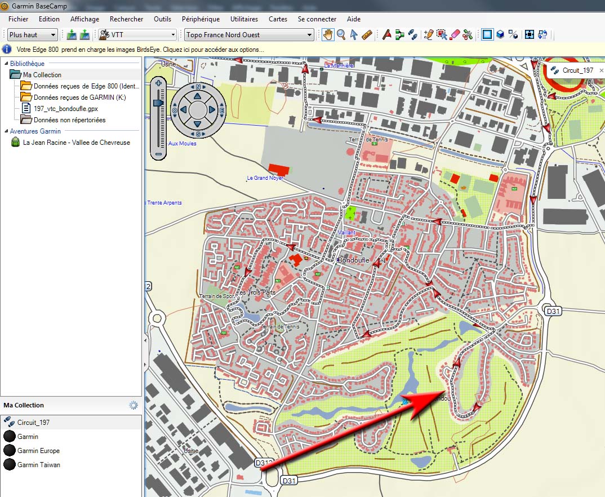Open the Rechercher menu
This screenshot has width=605, height=497.
pyautogui.click(x=126, y=19)
